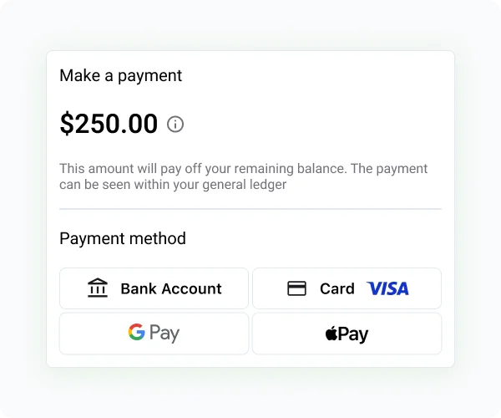501x418 pixels.
Task: Click the horizontal divider above Payment method
Action: point(250,209)
